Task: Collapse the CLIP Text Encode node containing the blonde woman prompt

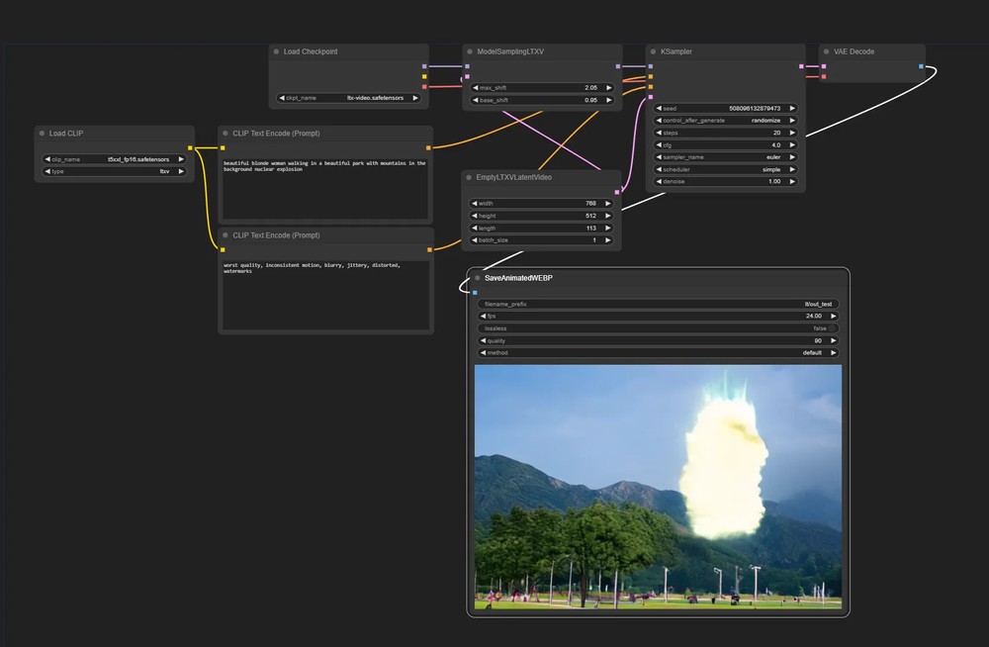Action: [225, 134]
